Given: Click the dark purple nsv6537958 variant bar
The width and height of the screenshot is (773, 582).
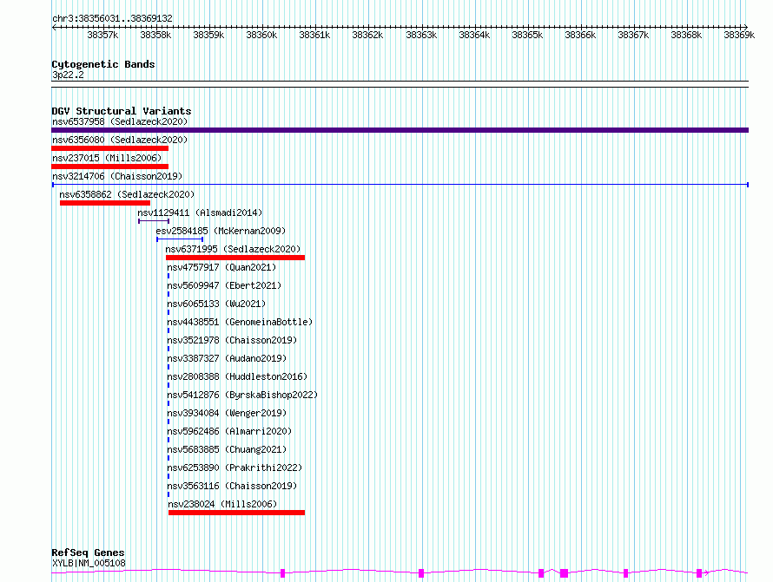Looking at the screenshot, I should tap(400, 130).
